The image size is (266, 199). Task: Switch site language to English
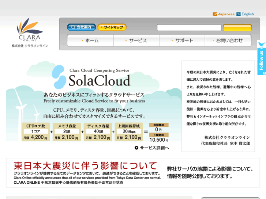click(x=247, y=14)
